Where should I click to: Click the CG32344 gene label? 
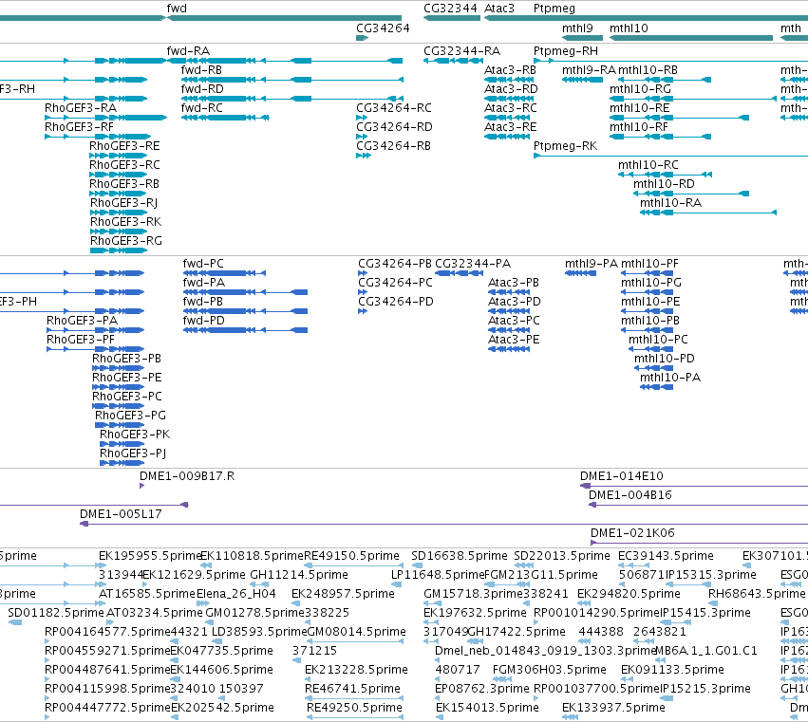[450, 9]
